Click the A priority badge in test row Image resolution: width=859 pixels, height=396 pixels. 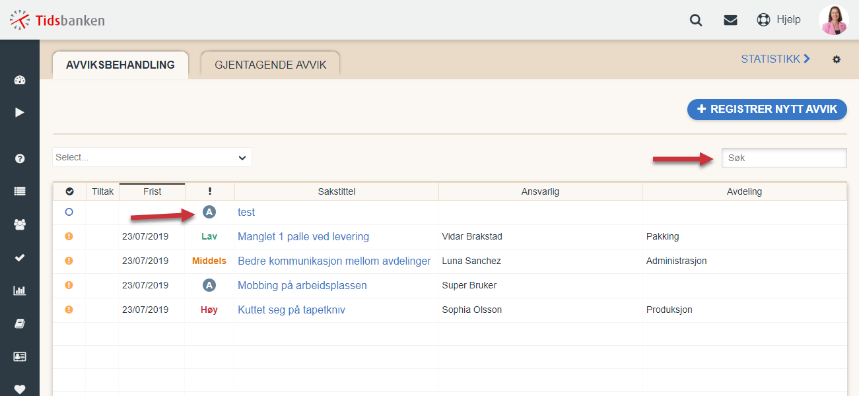[x=209, y=212]
